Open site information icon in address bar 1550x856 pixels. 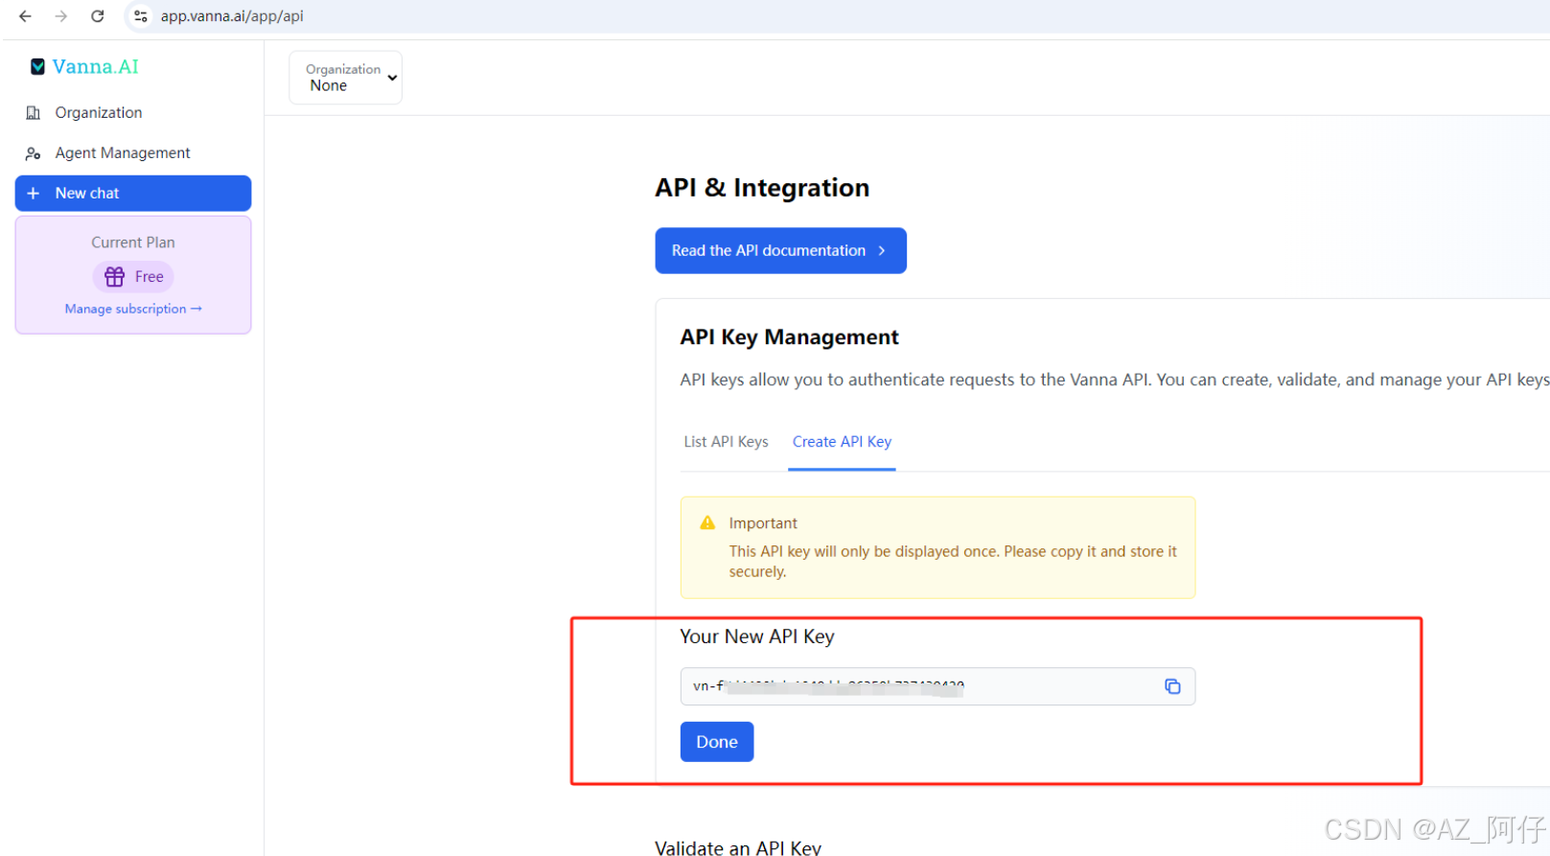tap(141, 16)
